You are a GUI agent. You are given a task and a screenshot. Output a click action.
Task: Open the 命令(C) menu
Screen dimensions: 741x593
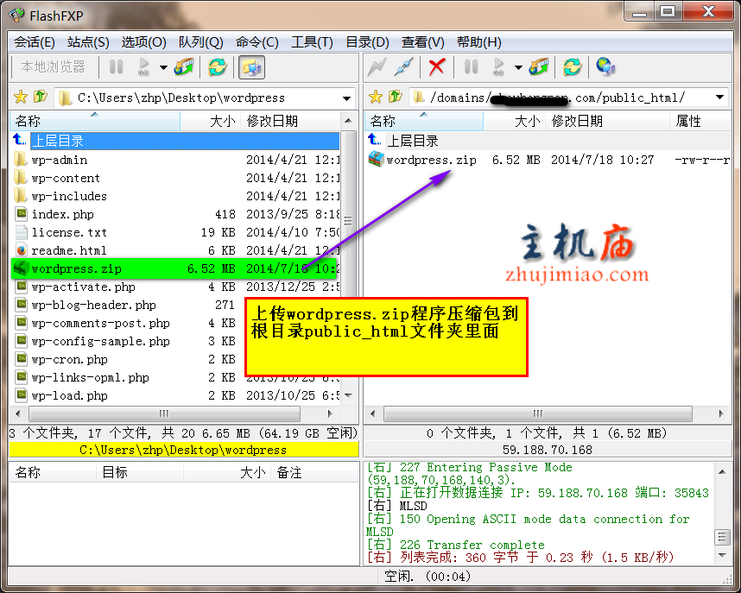(257, 42)
